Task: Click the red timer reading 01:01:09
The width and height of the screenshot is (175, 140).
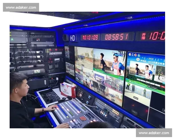Action: (x=90, y=37)
